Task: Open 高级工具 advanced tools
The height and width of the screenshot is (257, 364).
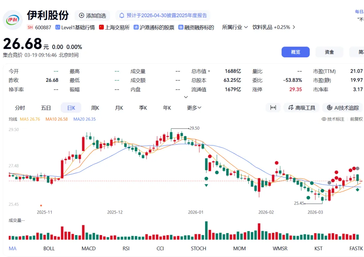Action: 302,108
